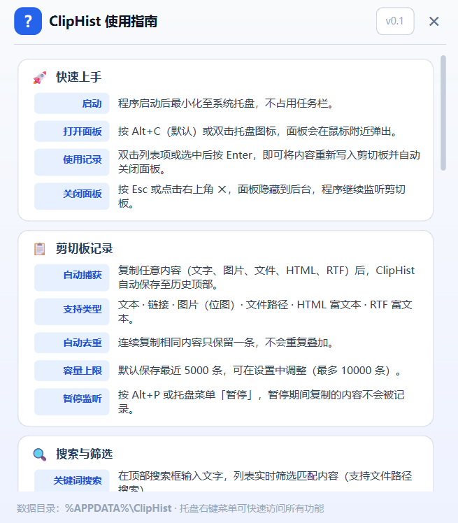Click the description mentioning 5000 条 default limit
458x523 pixels.
pos(259,371)
